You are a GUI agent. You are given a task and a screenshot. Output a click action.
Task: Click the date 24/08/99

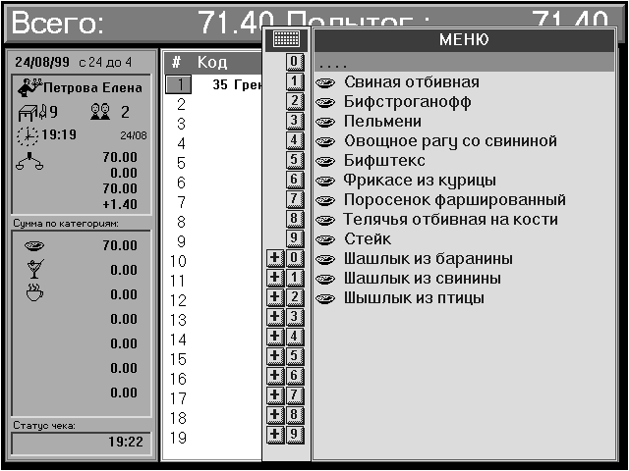click(42, 63)
